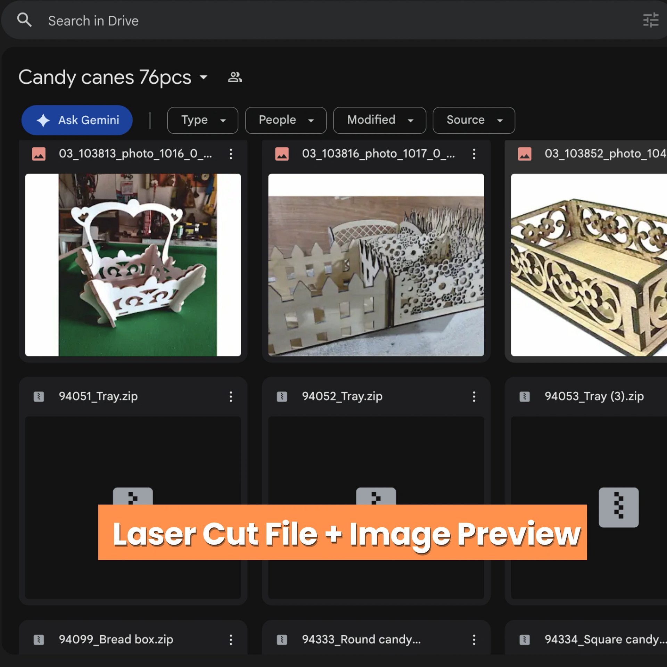Click large zip icon in 94053_Tray (3).zip preview
The image size is (667, 667).
tap(618, 507)
